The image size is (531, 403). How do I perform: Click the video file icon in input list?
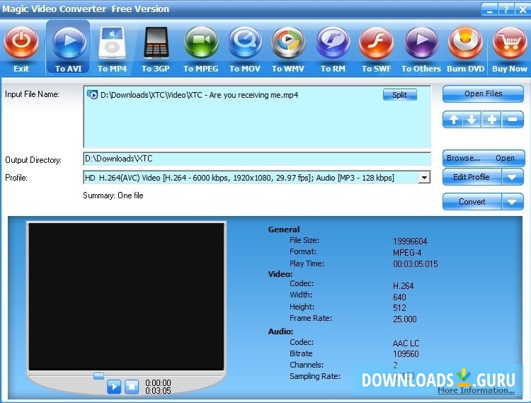click(x=92, y=94)
